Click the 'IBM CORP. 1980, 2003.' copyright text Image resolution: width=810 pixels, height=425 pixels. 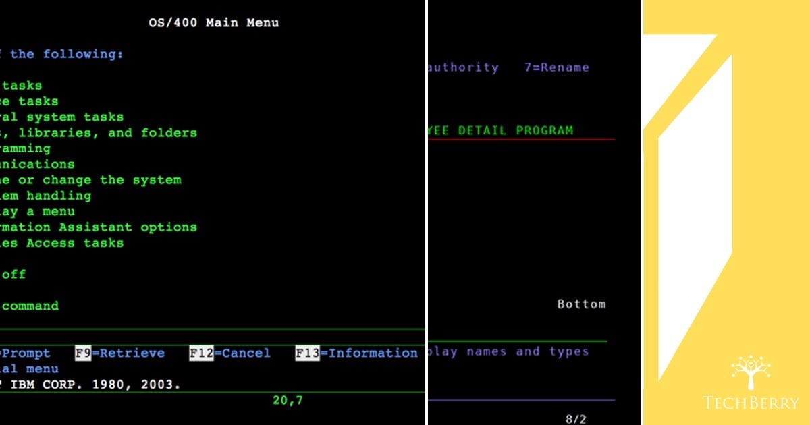[x=94, y=385]
